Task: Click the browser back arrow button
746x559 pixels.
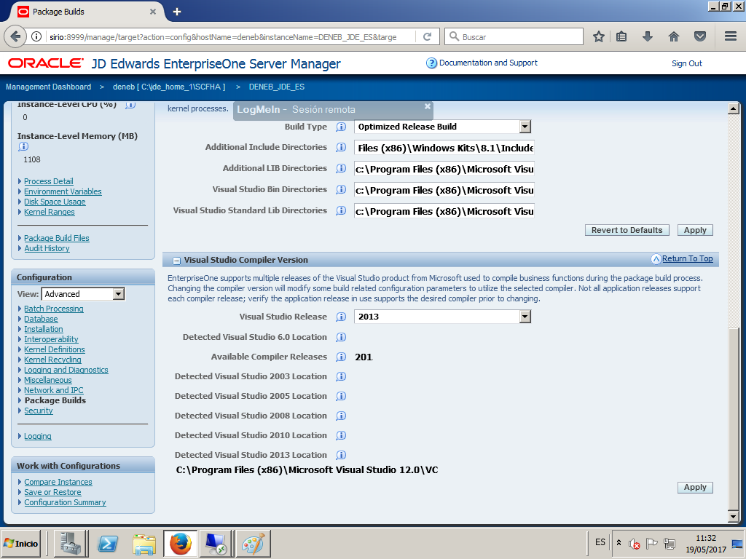Action: coord(15,36)
